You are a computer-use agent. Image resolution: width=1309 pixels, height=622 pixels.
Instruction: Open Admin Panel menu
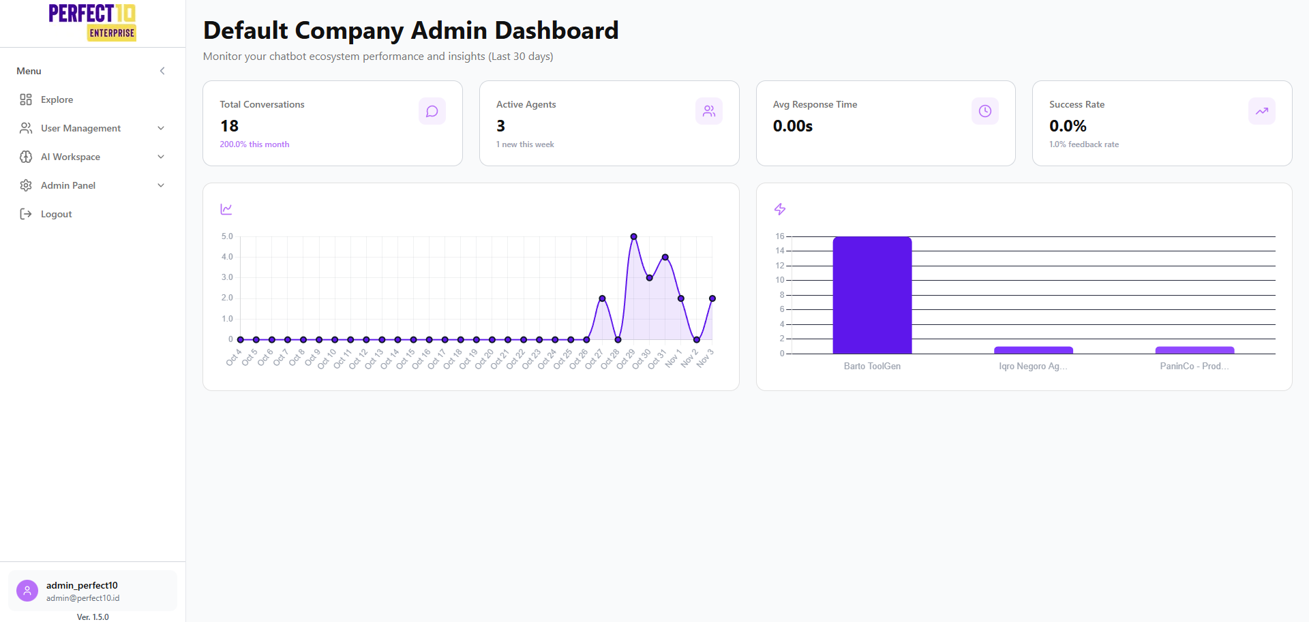pyautogui.click(x=93, y=185)
